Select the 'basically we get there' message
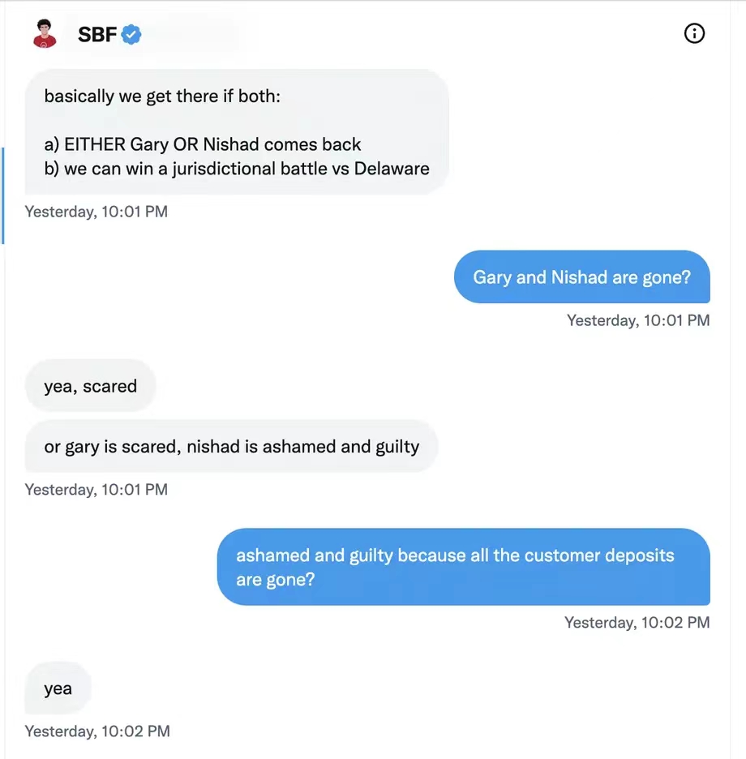Screen dimensions: 746x759 click(x=237, y=131)
